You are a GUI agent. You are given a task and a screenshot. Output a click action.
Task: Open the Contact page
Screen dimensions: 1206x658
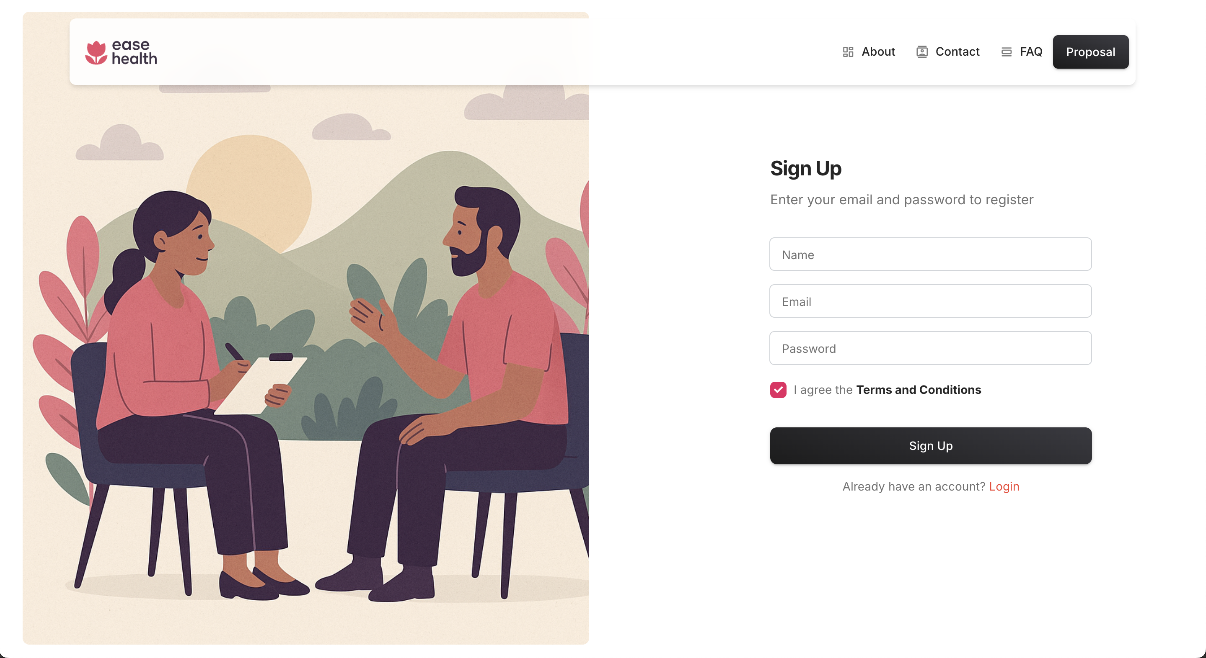[958, 51]
